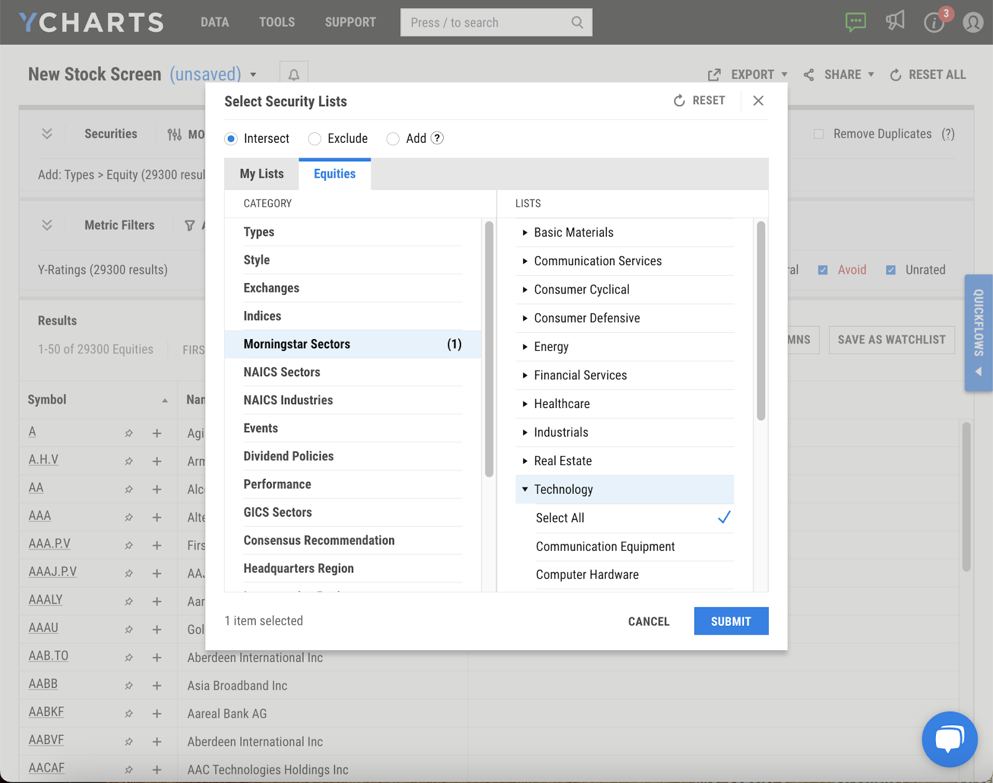Screen dimensions: 993x783
Task: Open the AABKF symbol link
Action: (46, 712)
